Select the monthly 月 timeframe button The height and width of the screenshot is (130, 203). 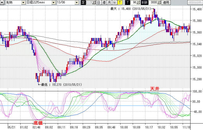coord(109,3)
